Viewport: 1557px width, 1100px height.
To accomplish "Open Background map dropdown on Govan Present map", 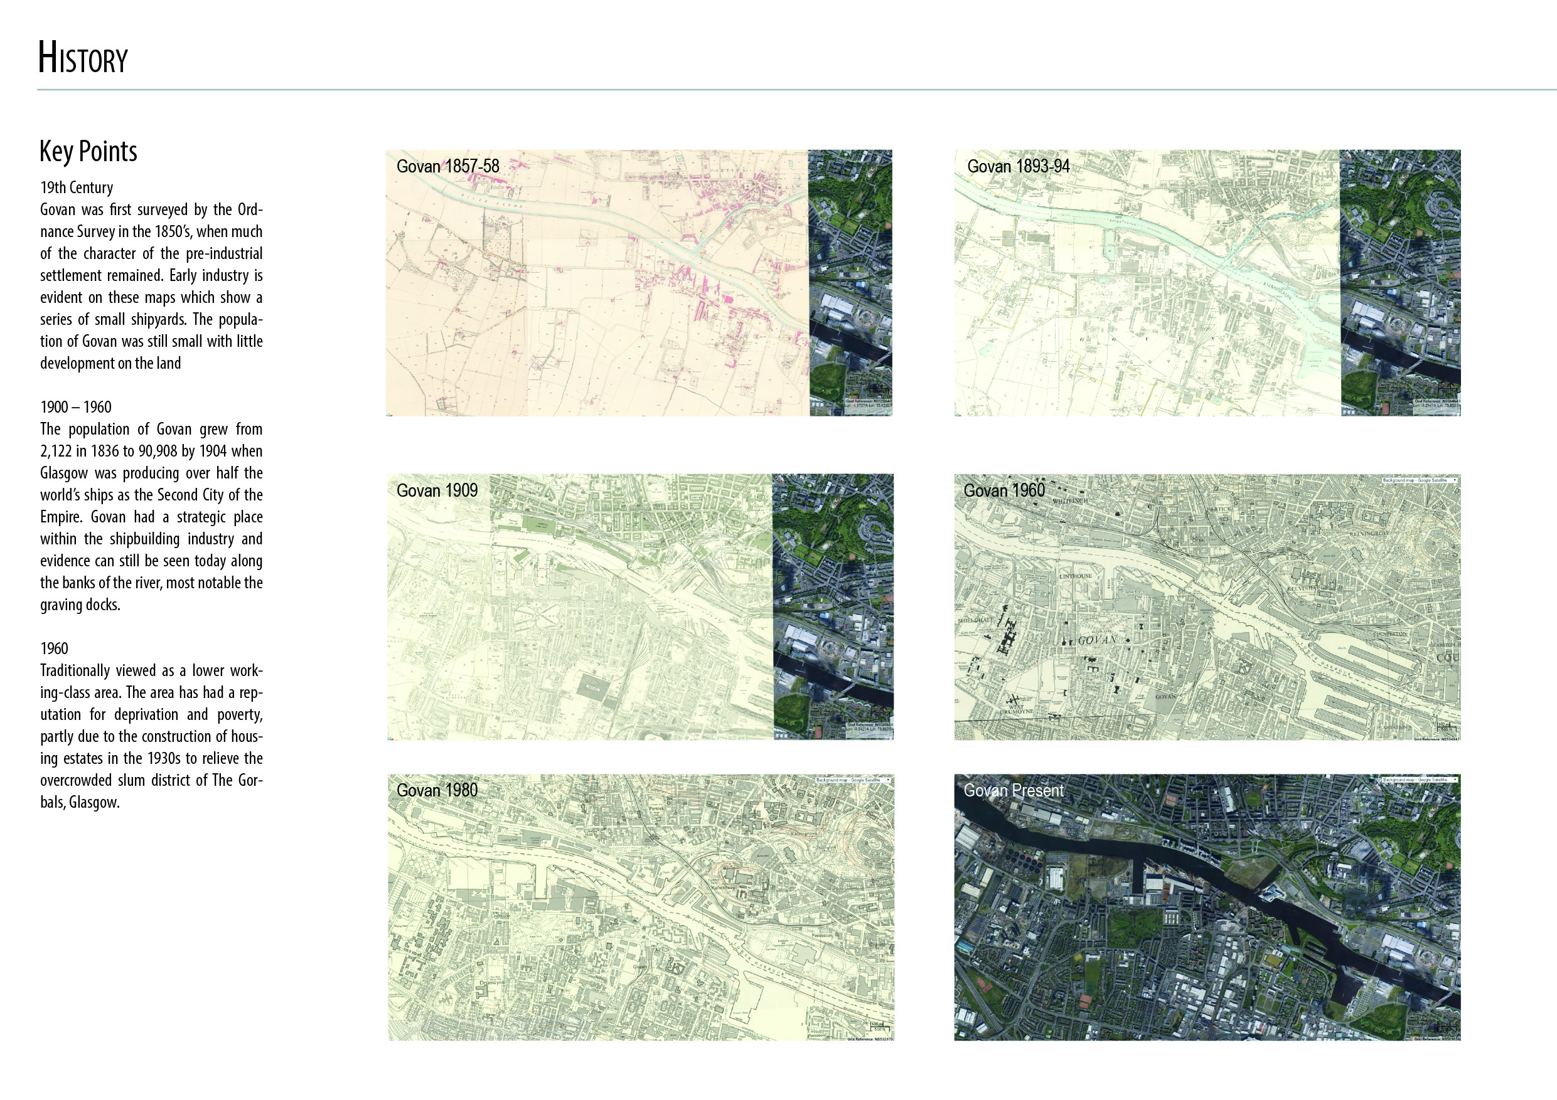I will point(1420,780).
